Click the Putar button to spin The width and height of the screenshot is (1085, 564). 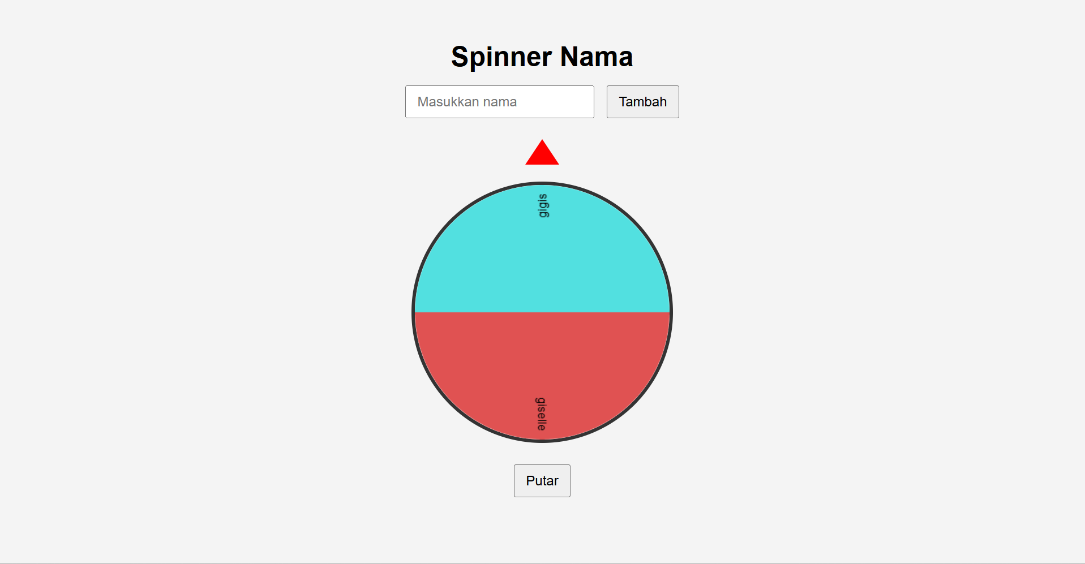(x=542, y=480)
